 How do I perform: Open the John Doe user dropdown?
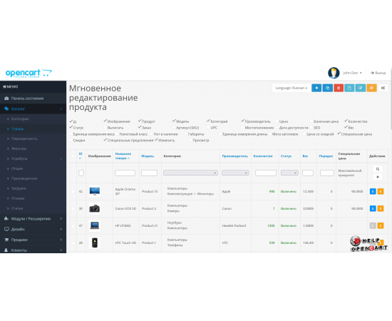click(x=352, y=73)
